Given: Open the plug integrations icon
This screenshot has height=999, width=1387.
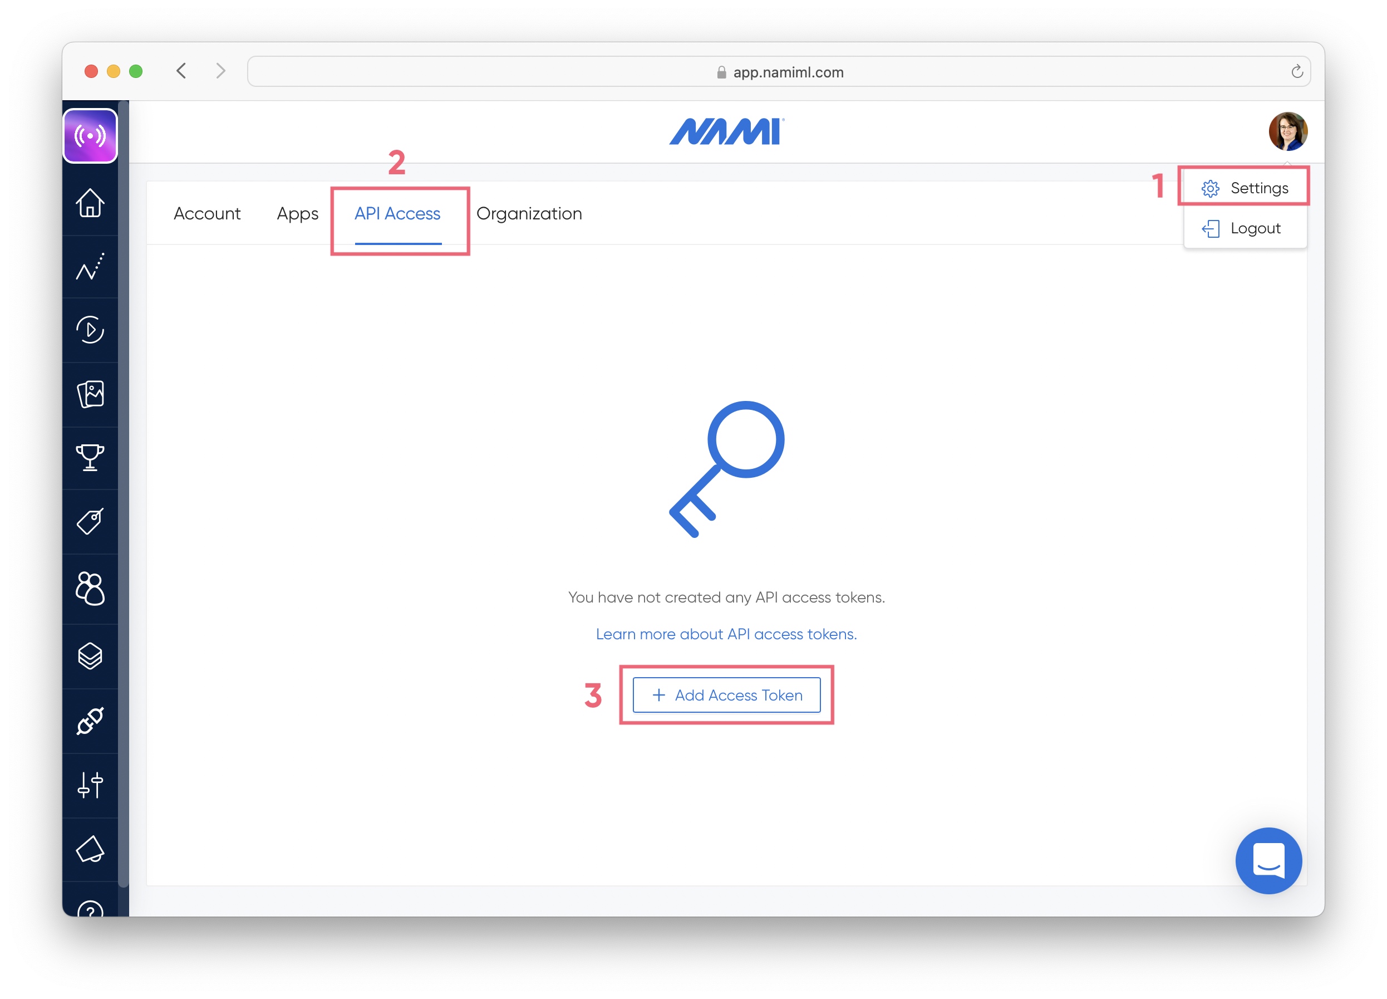Looking at the screenshot, I should pos(90,721).
